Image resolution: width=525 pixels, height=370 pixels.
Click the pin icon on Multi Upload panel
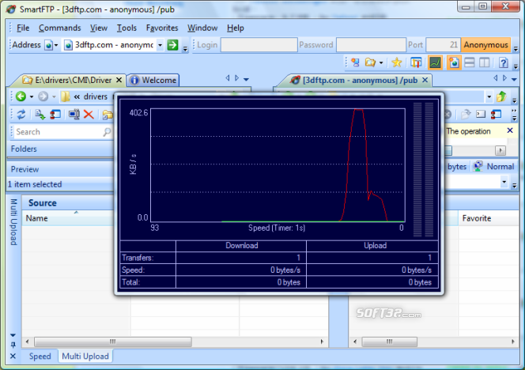point(13,345)
